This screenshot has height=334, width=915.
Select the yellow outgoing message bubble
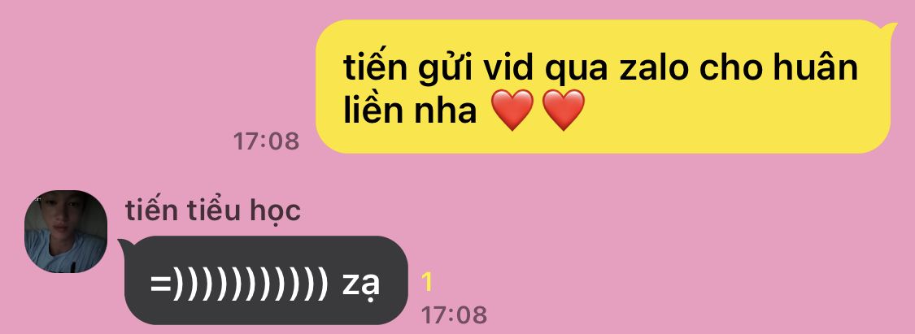tap(603, 86)
